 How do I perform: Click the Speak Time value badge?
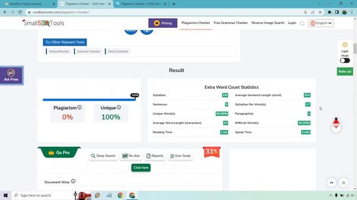point(306,132)
